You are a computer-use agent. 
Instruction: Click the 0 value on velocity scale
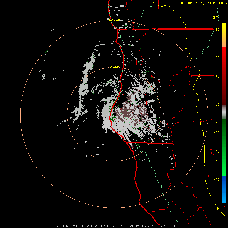pos(219,114)
